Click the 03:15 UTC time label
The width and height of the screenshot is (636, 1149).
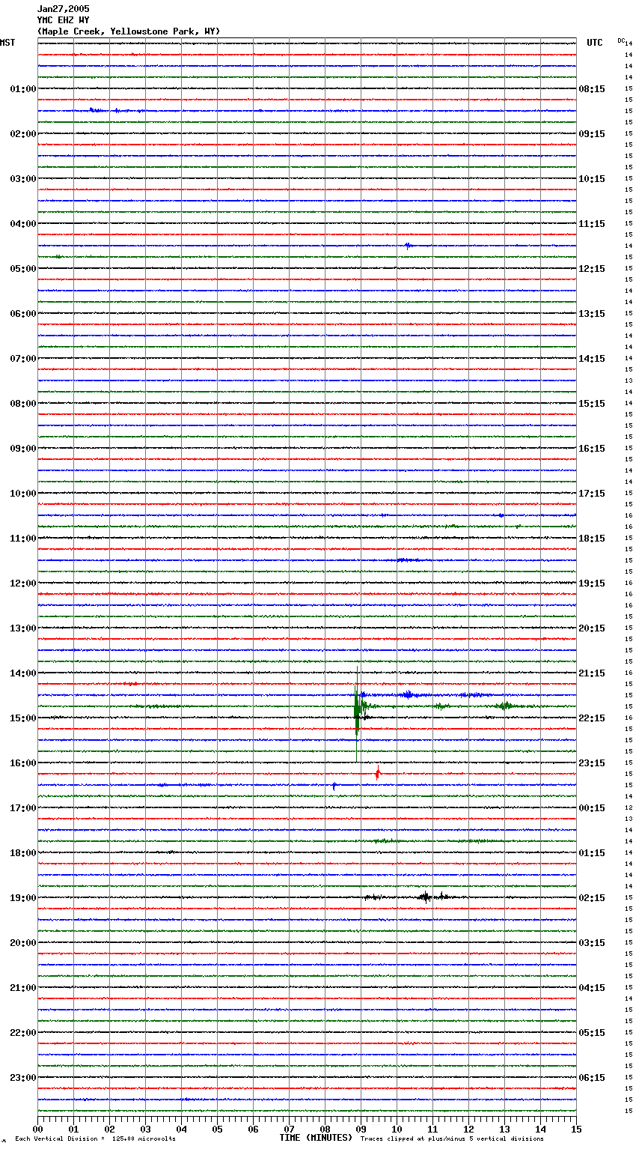592,943
